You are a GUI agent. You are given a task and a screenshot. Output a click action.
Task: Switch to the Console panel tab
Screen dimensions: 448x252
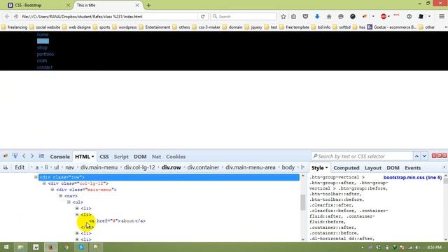[59, 157]
